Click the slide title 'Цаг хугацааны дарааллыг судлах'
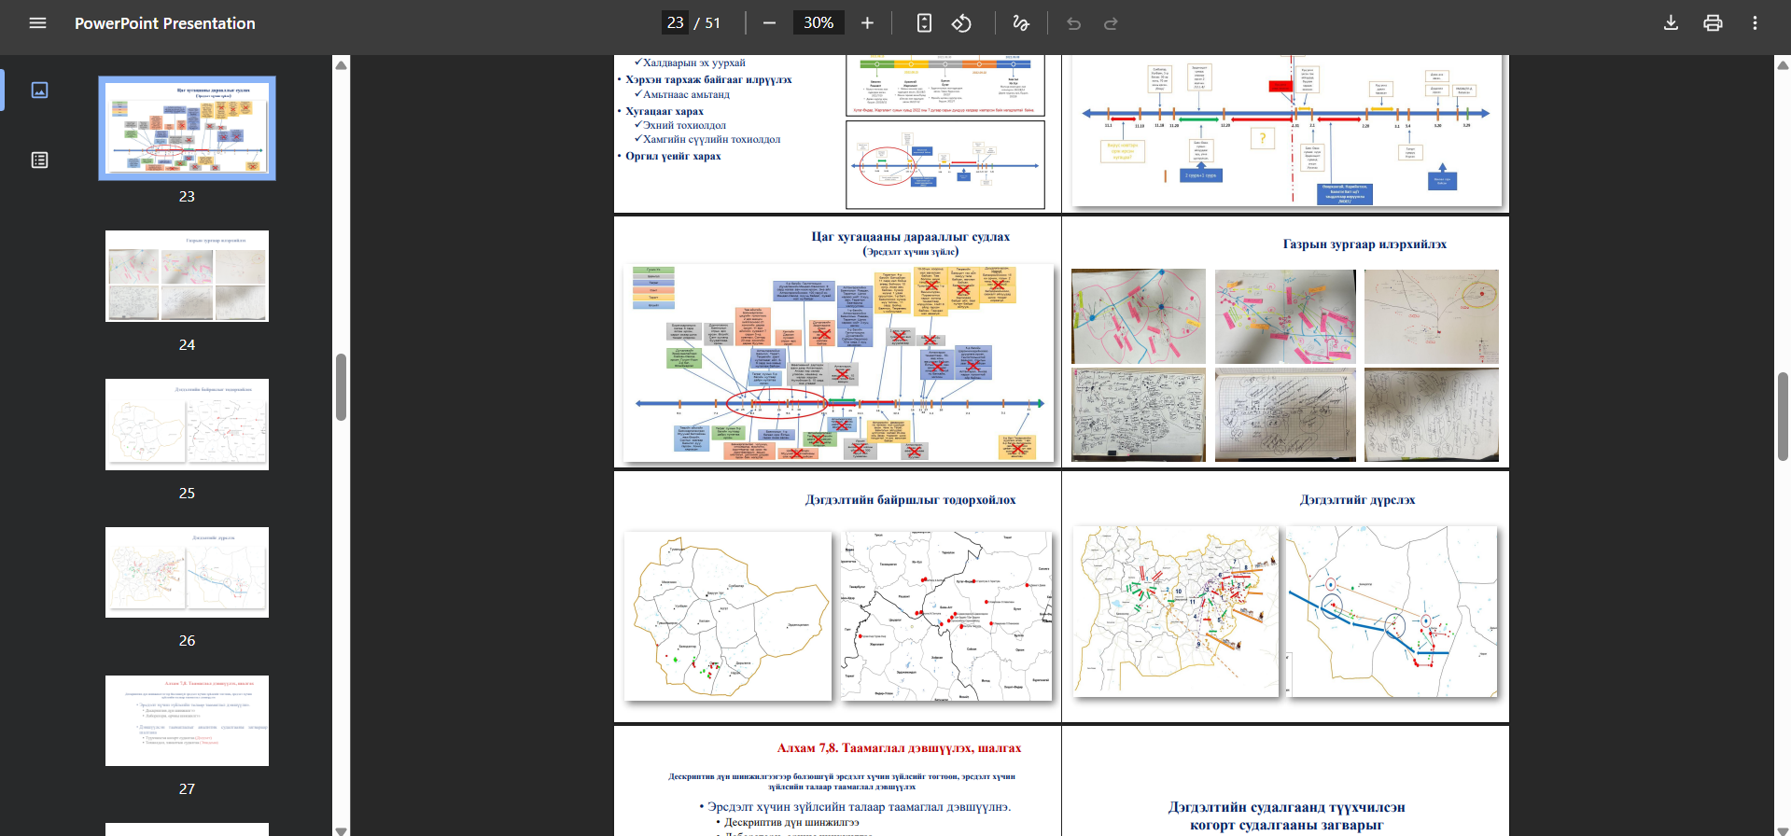Image resolution: width=1791 pixels, height=836 pixels. click(x=910, y=237)
